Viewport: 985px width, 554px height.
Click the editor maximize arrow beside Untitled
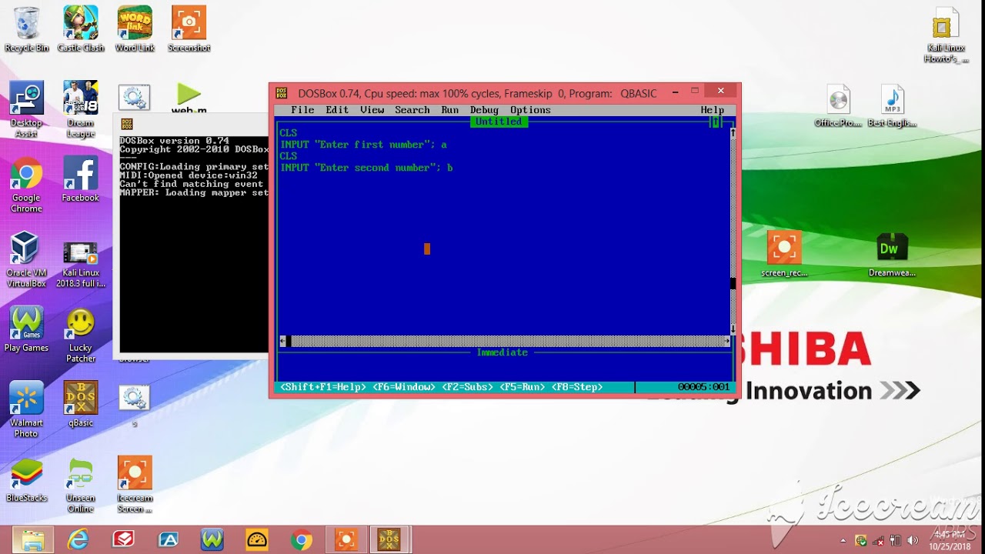tap(716, 122)
